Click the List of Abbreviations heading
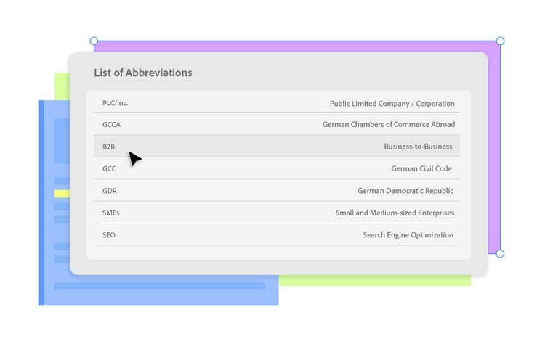 pos(143,73)
